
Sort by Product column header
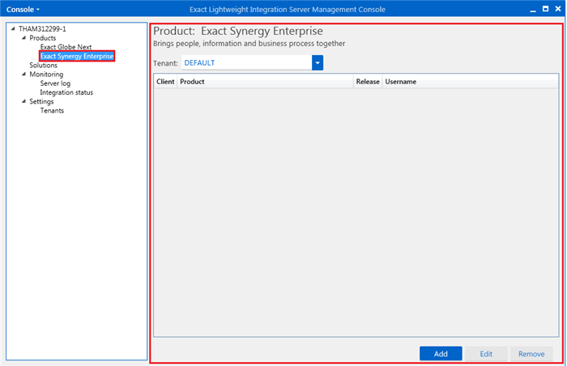(265, 82)
